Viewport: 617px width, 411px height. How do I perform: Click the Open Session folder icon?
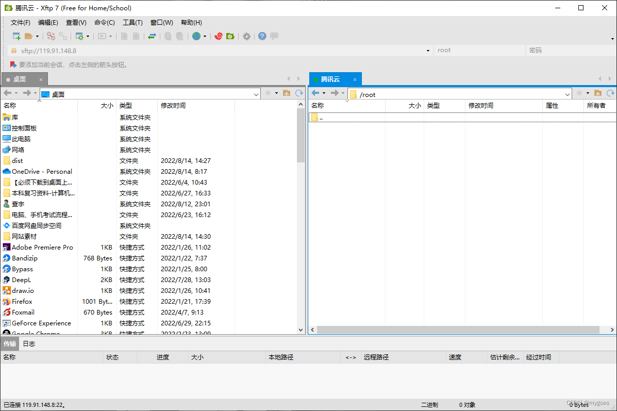pyautogui.click(x=28, y=36)
